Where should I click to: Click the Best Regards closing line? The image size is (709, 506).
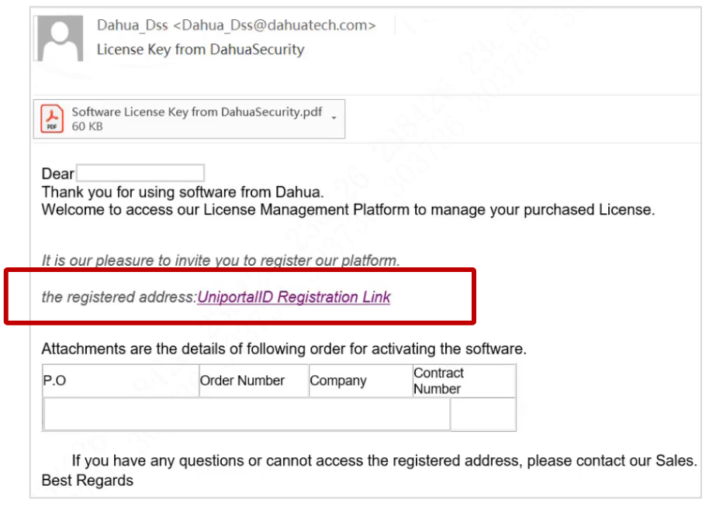tap(87, 480)
